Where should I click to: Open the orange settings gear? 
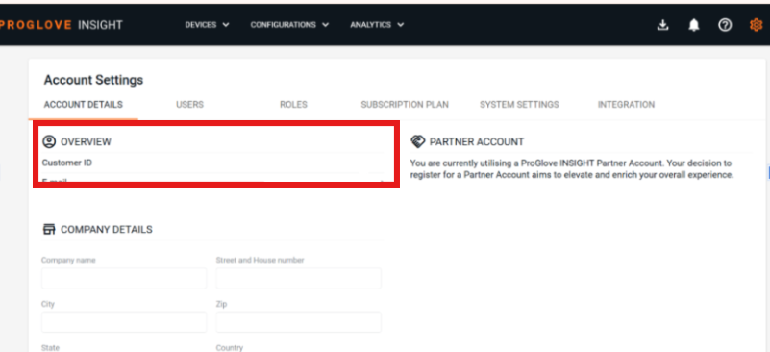[756, 25]
